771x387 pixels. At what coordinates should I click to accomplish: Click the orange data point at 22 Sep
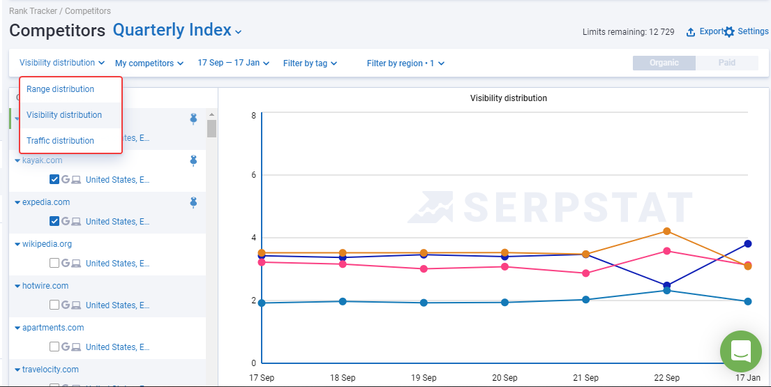tap(667, 231)
